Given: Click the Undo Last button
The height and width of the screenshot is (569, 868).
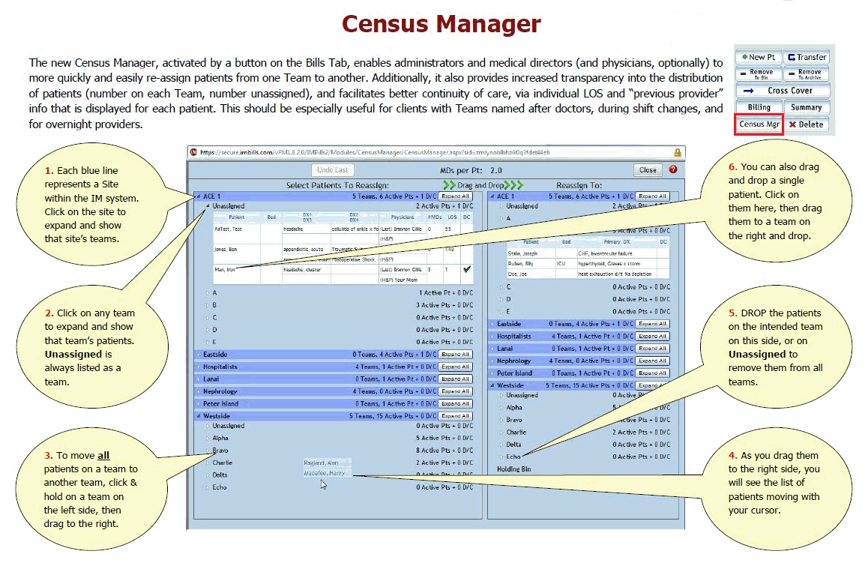Looking at the screenshot, I should click(333, 170).
